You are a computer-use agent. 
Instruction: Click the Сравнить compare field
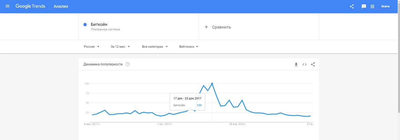[259, 27]
